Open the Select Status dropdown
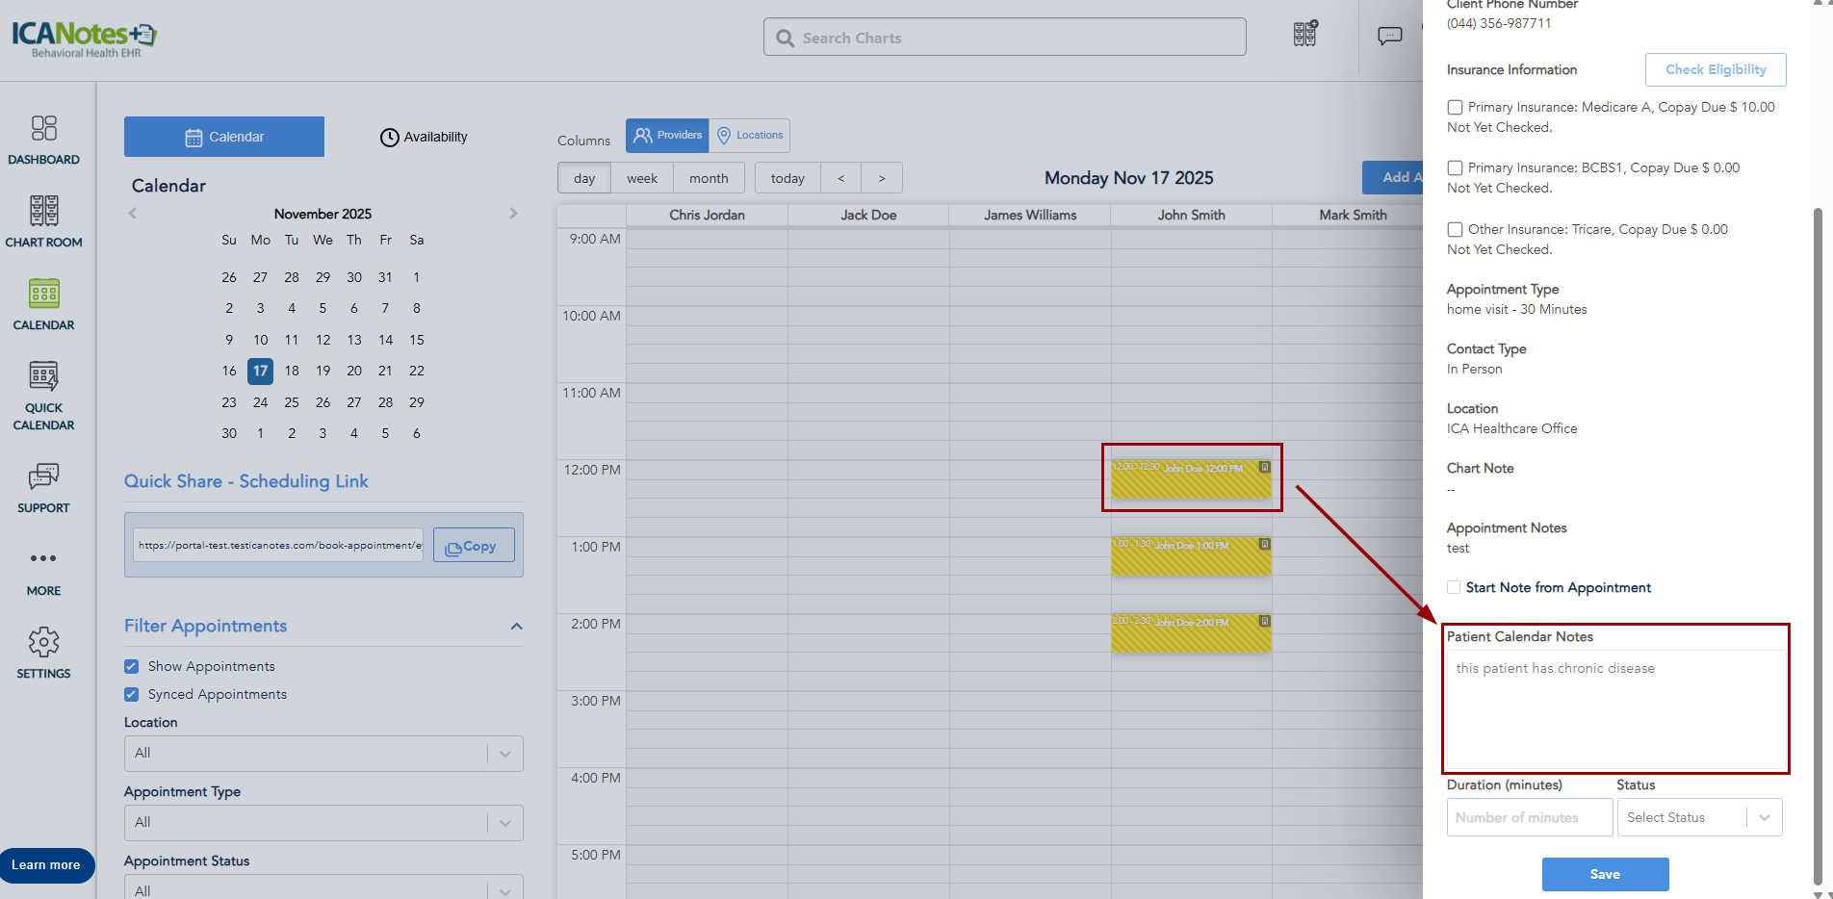 1699,817
